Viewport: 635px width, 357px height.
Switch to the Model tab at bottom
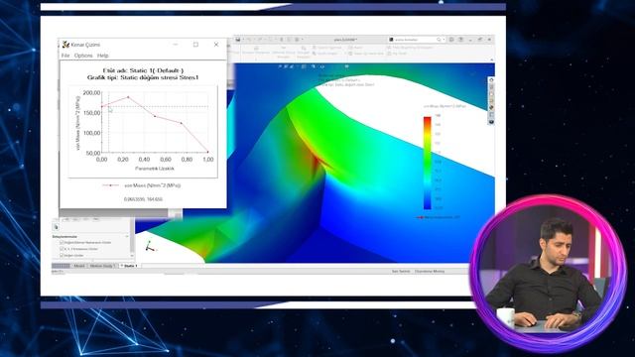coord(79,266)
